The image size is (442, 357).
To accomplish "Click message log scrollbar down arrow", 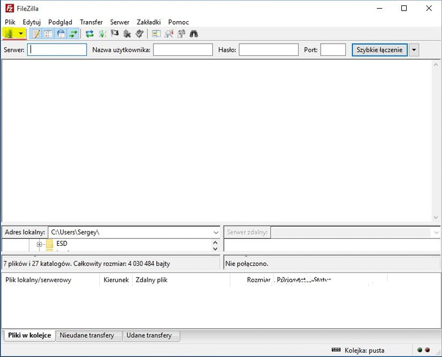I will [436, 217].
